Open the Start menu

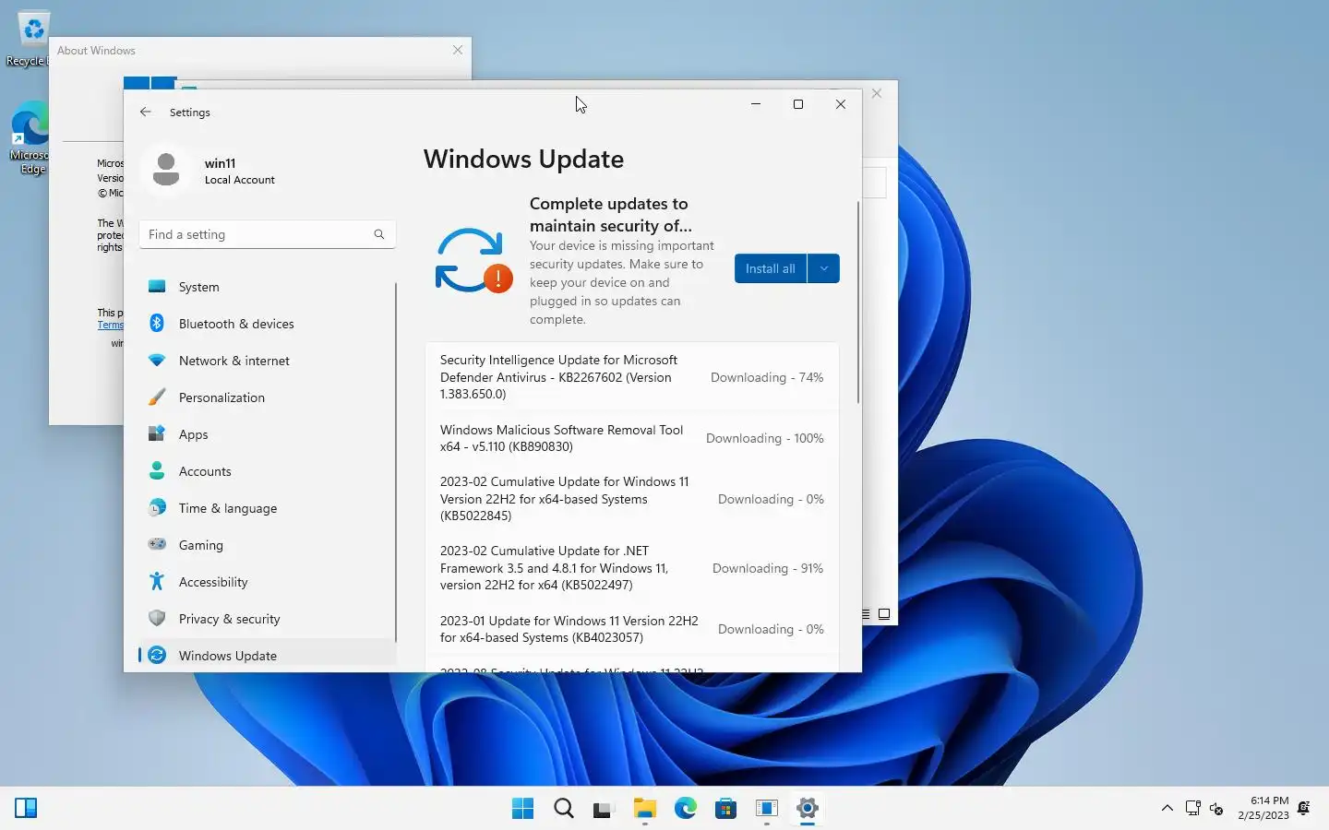coord(522,809)
